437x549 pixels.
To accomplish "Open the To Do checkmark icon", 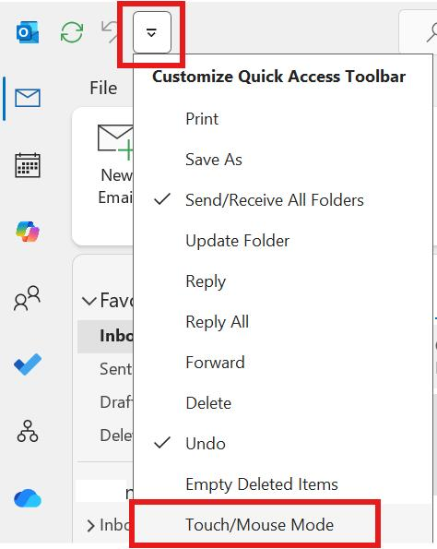I will tap(28, 364).
